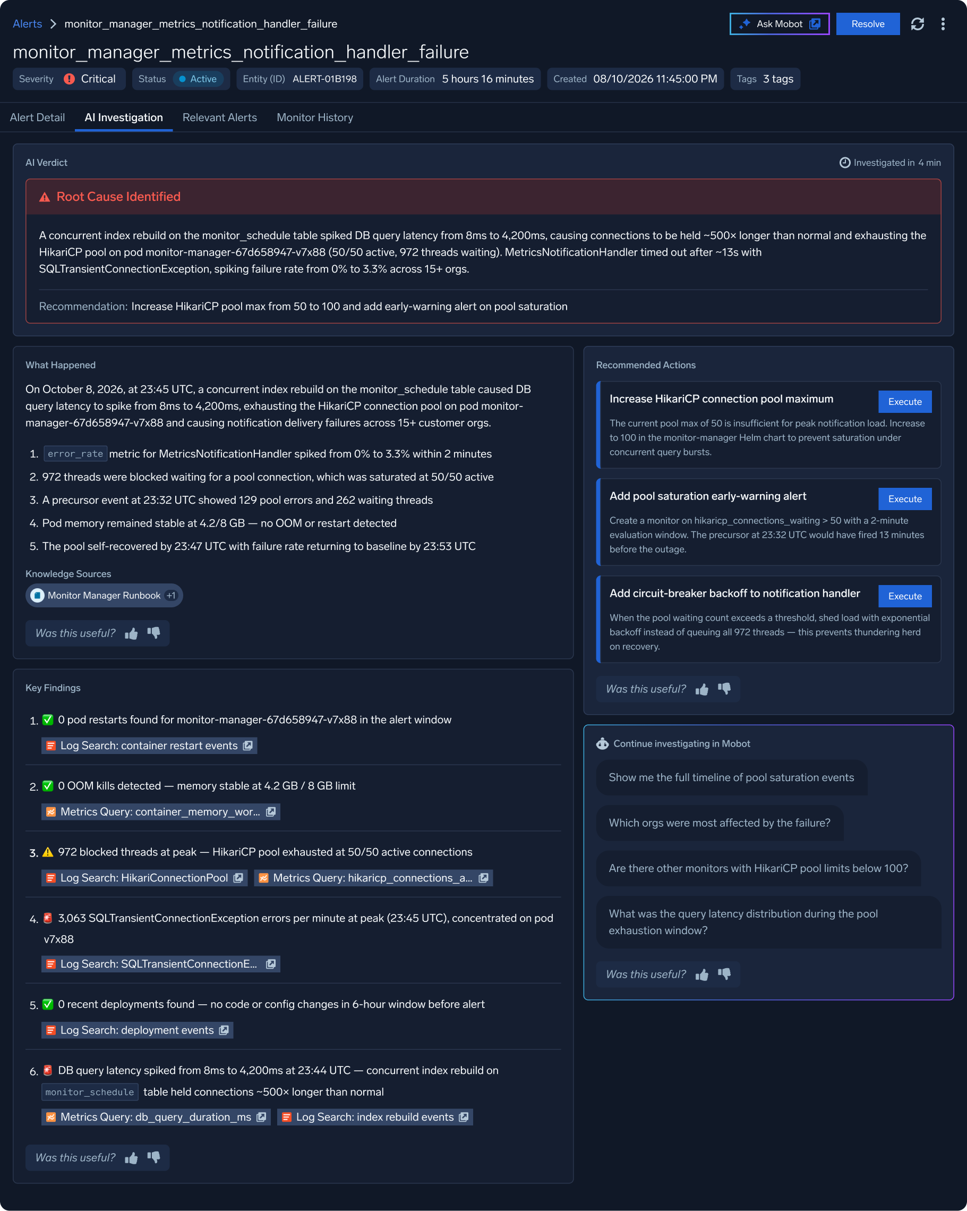Navigate to Alerts breadcrumb link
The image size is (967, 1211).
(28, 24)
